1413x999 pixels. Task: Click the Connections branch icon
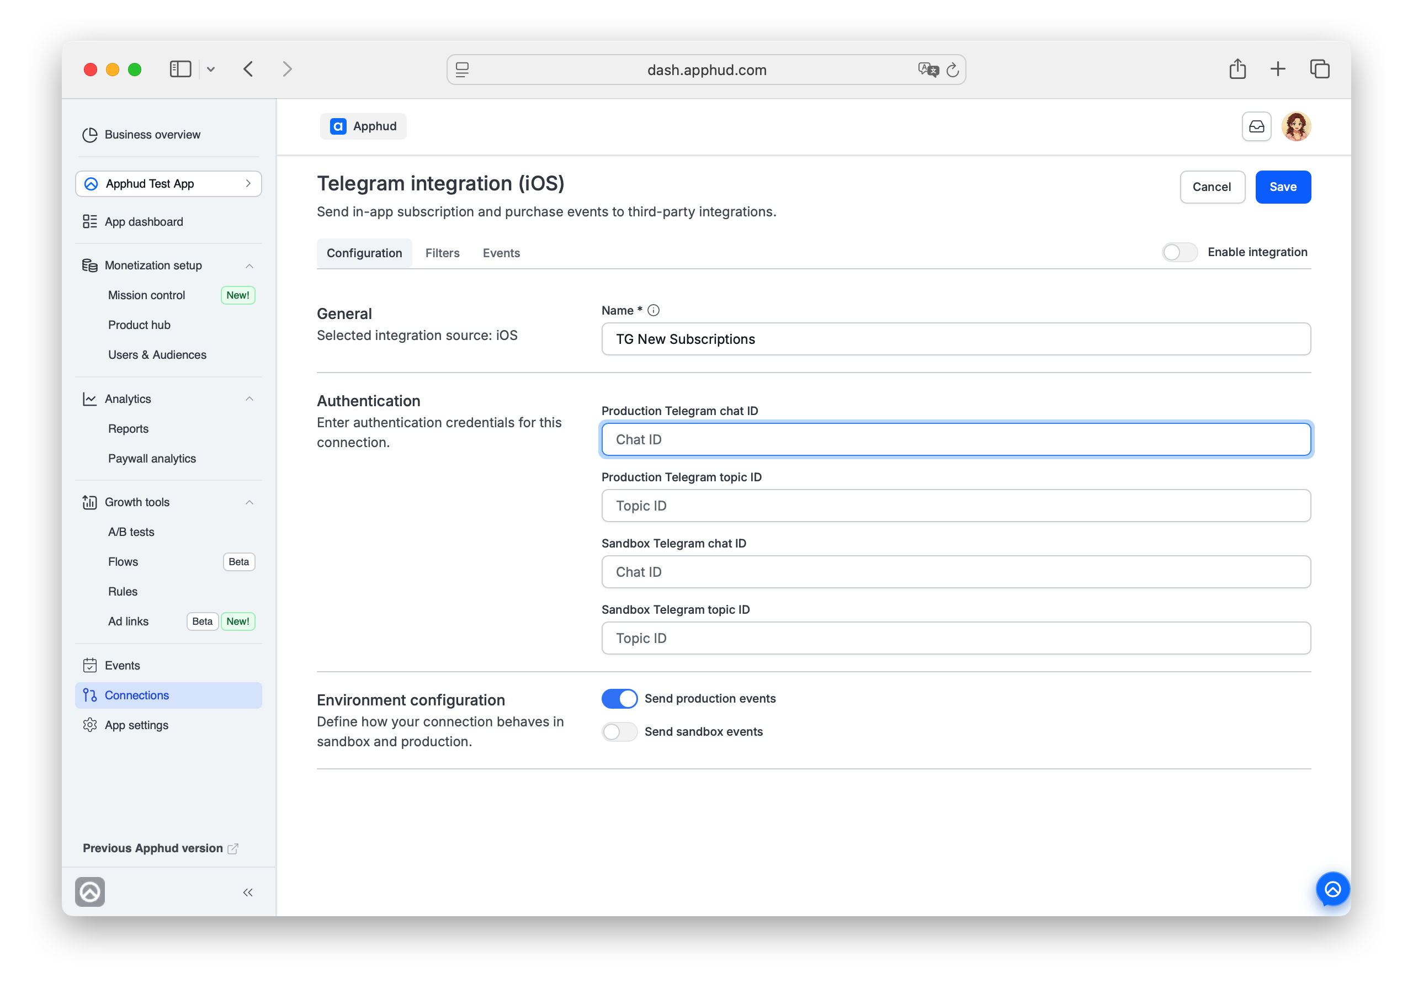(90, 695)
